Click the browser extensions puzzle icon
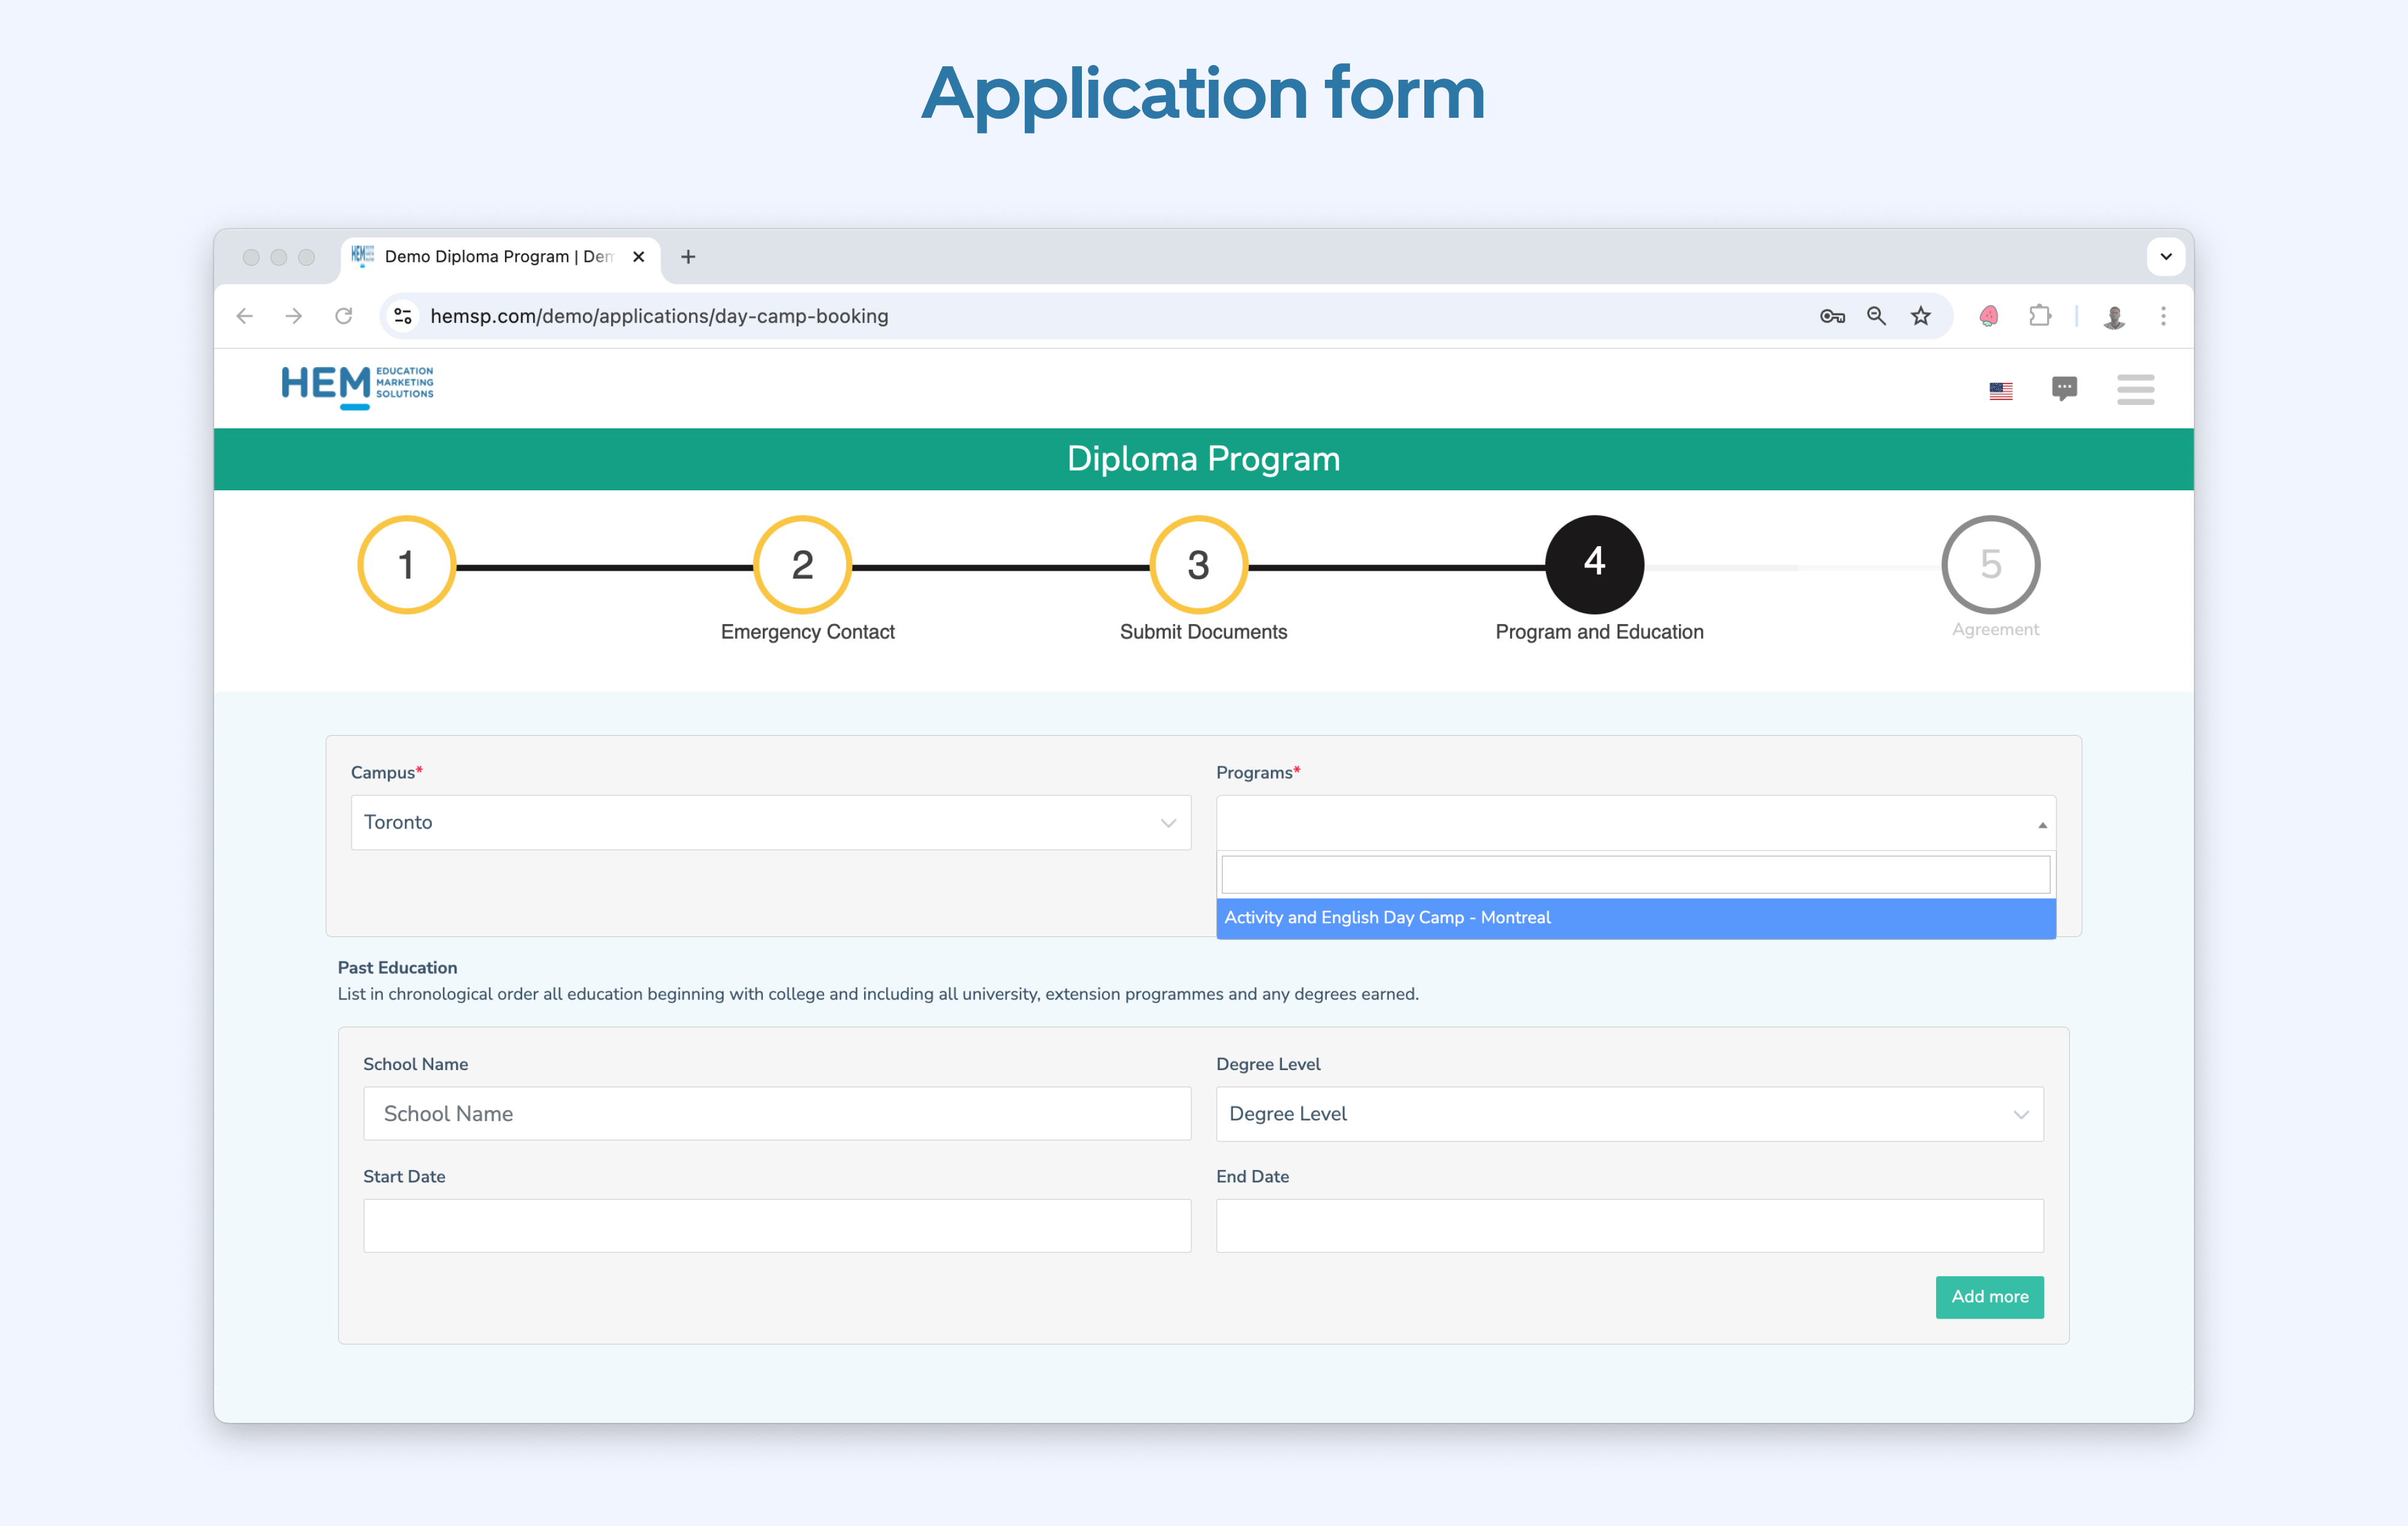The image size is (2408, 1526). 2040,316
